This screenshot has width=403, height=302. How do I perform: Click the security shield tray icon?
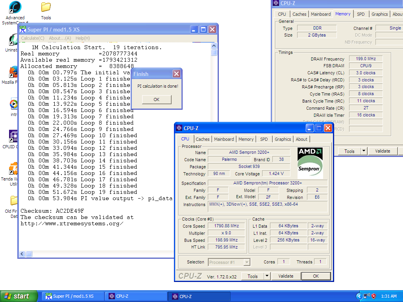(374, 296)
